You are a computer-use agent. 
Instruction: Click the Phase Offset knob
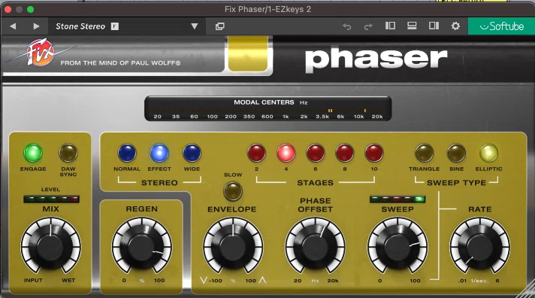(x=315, y=246)
